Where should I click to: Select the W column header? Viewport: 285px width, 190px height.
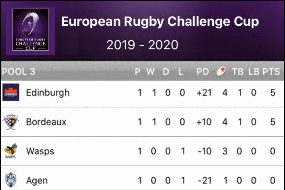[150, 72]
